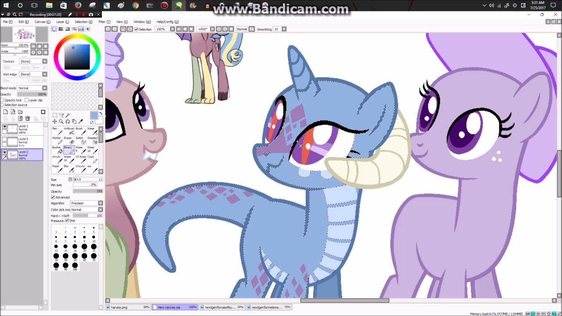Open the Canvas menu

pyautogui.click(x=42, y=22)
